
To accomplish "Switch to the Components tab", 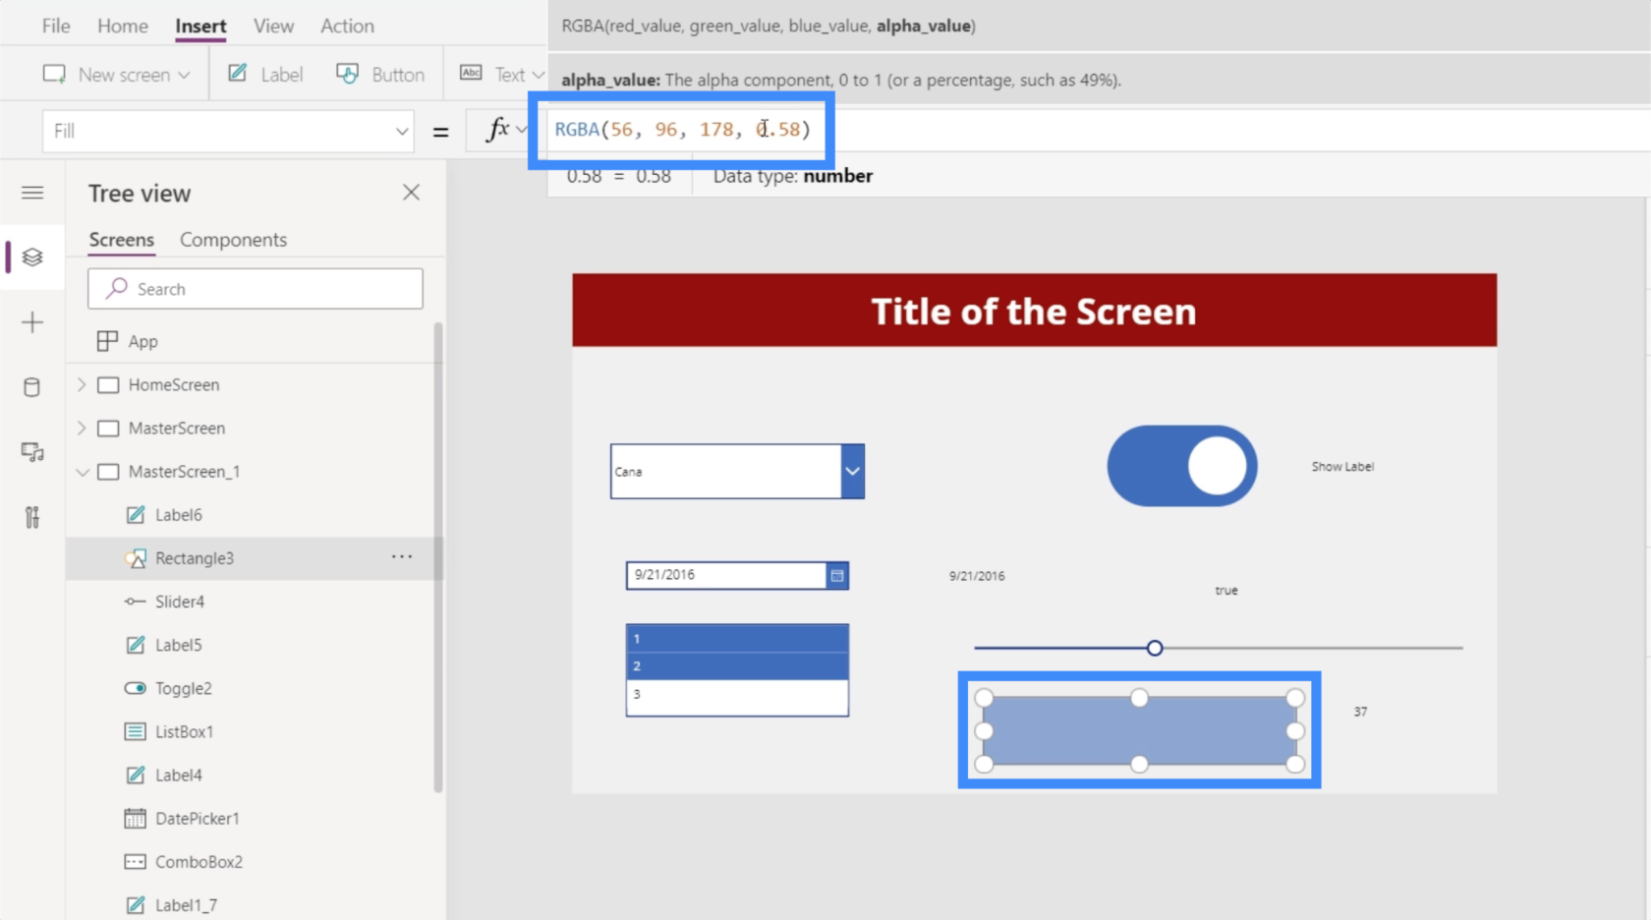I will (x=233, y=240).
